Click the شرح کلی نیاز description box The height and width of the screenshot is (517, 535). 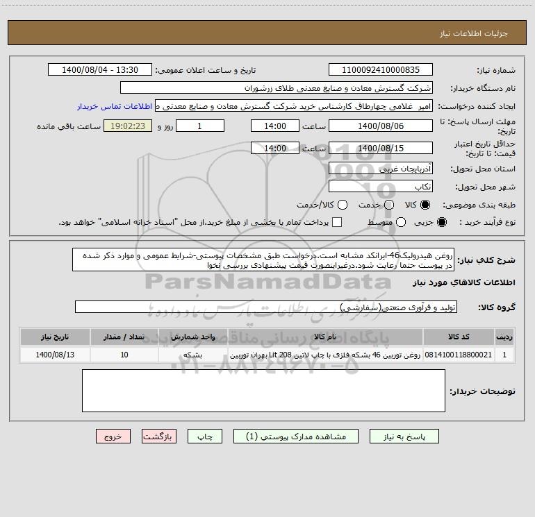tap(263, 260)
